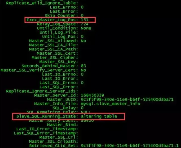Click the Master_Server_Id number 168450339
This screenshot has width=181, height=148.
pos(92,95)
